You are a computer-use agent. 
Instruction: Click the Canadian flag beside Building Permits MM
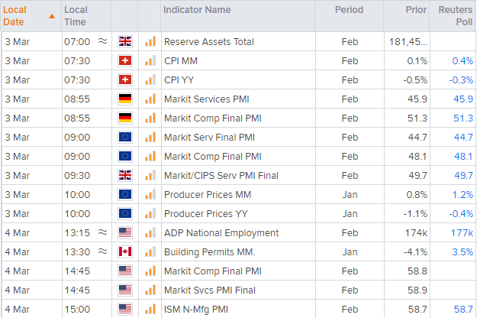125,252
